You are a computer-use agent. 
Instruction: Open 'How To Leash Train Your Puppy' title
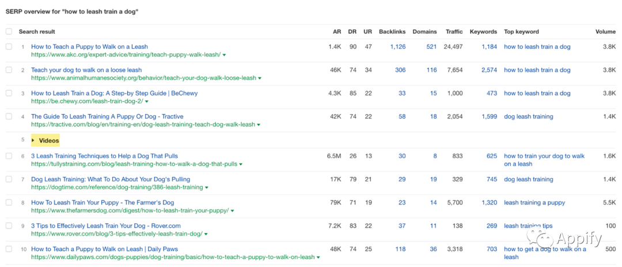(103, 203)
